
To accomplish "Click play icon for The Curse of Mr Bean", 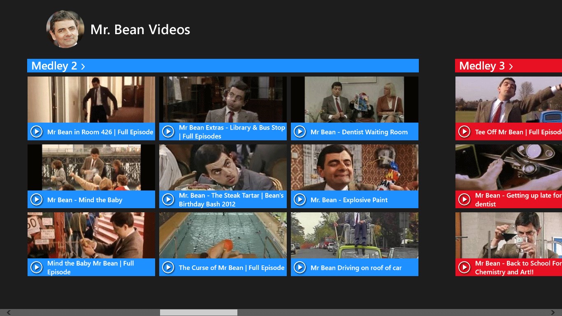I will click(x=168, y=267).
